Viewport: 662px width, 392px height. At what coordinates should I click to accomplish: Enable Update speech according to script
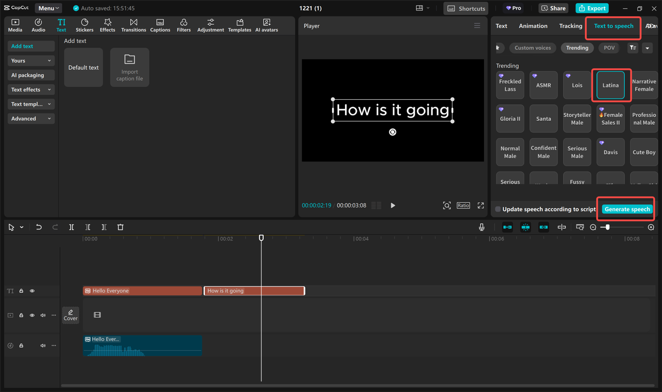click(x=498, y=209)
